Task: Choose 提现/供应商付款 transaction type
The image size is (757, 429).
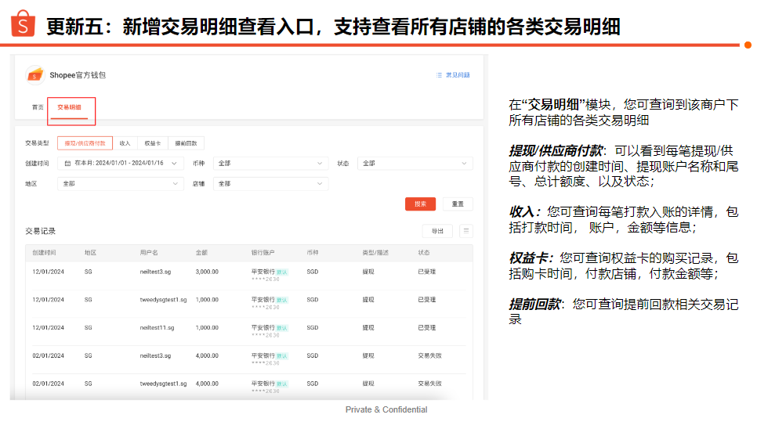Action: (x=85, y=143)
